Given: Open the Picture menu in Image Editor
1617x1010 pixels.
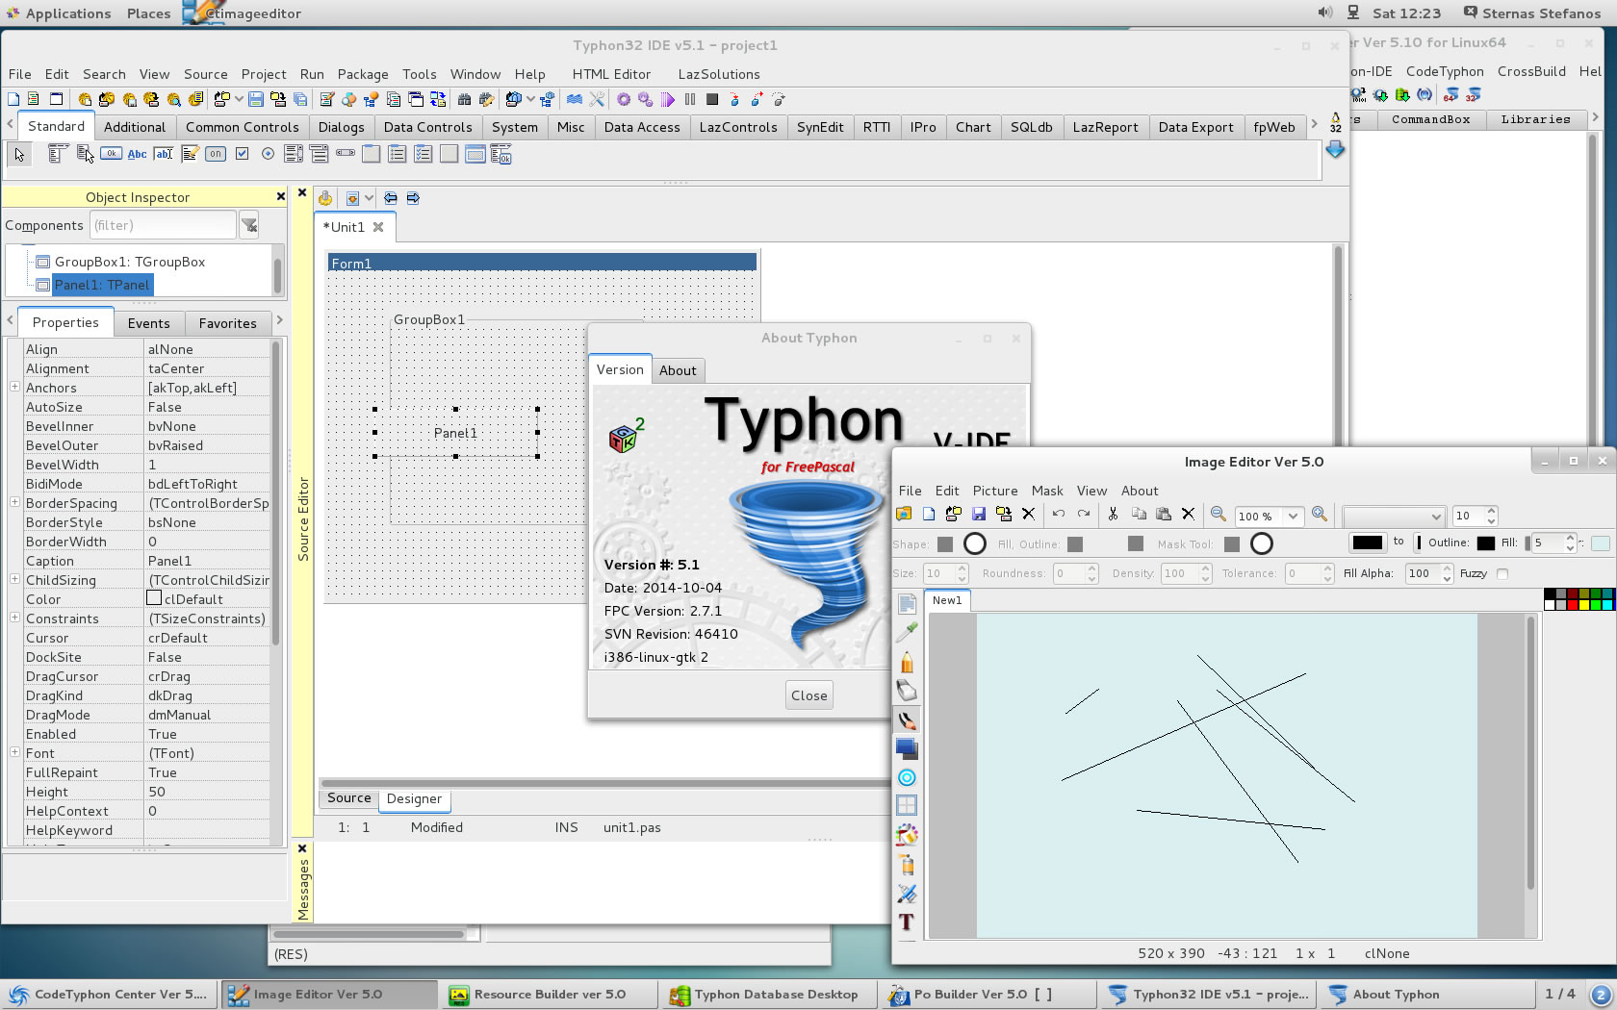Looking at the screenshot, I should click(x=995, y=491).
